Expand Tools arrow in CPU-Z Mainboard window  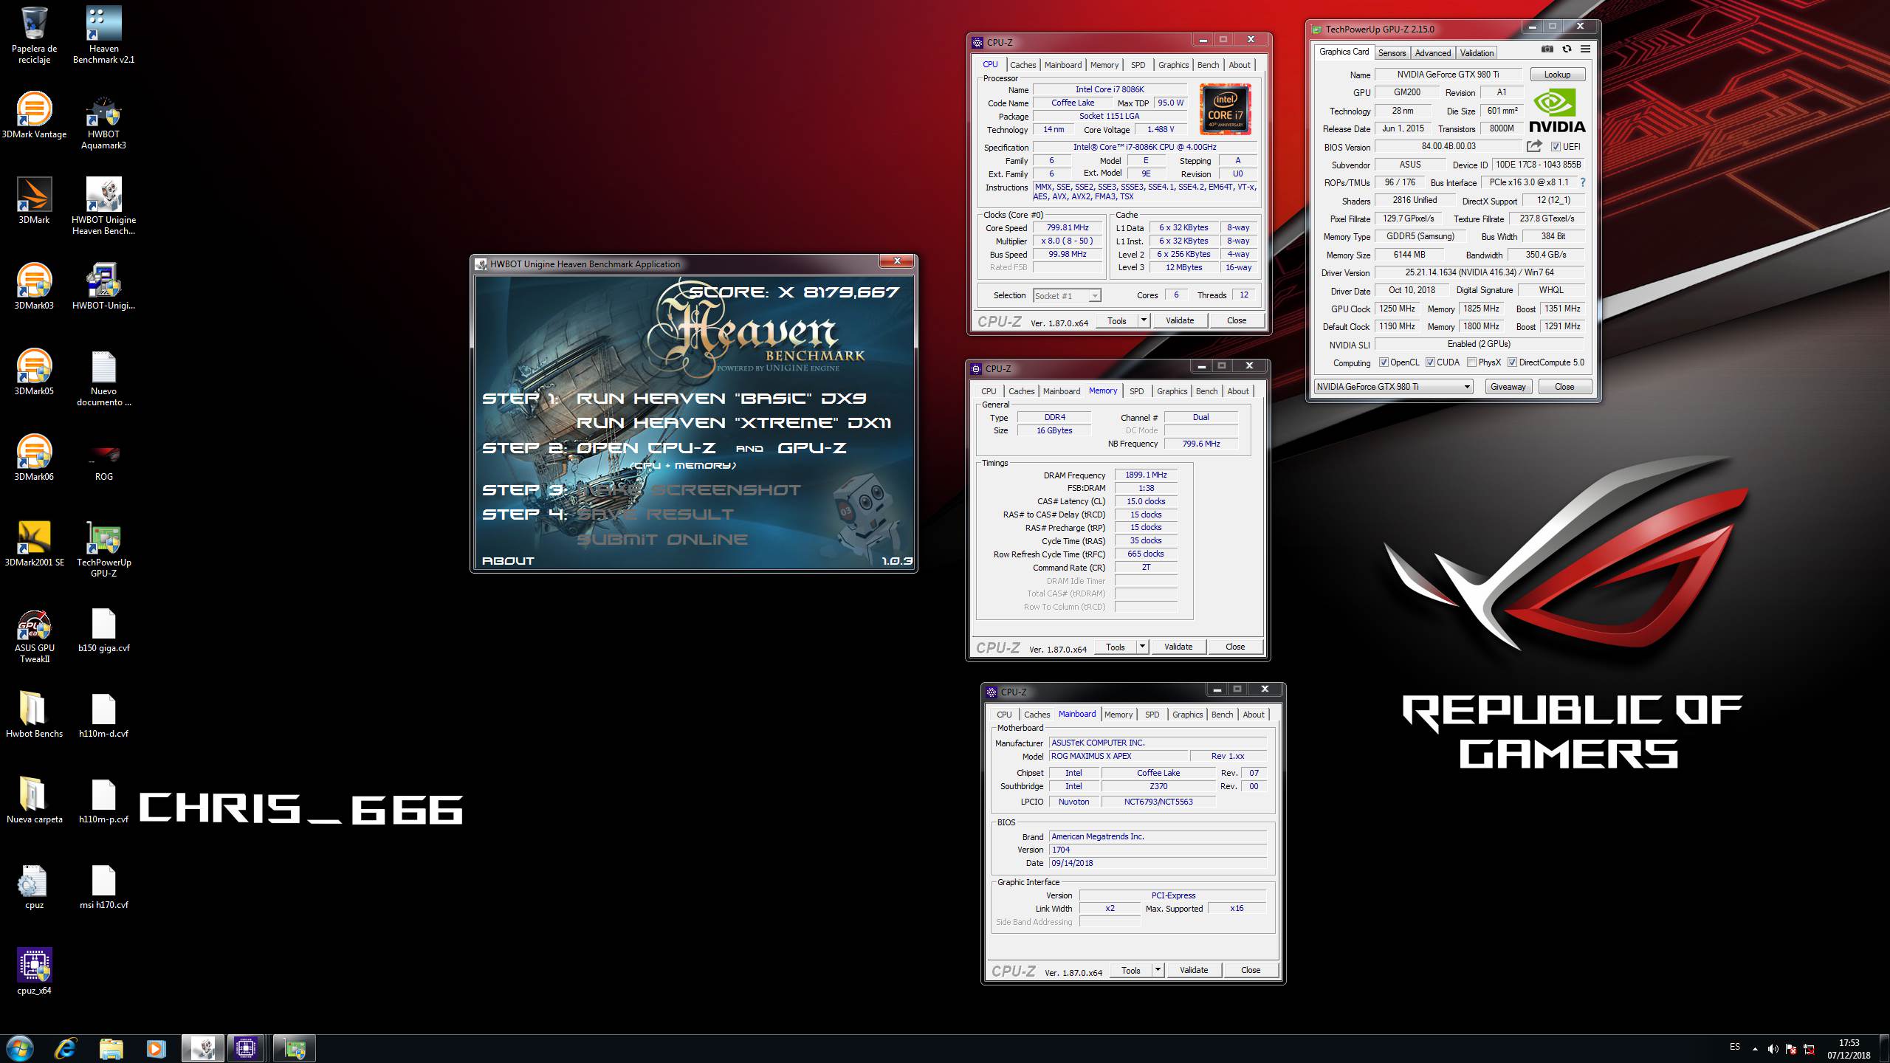click(1158, 970)
